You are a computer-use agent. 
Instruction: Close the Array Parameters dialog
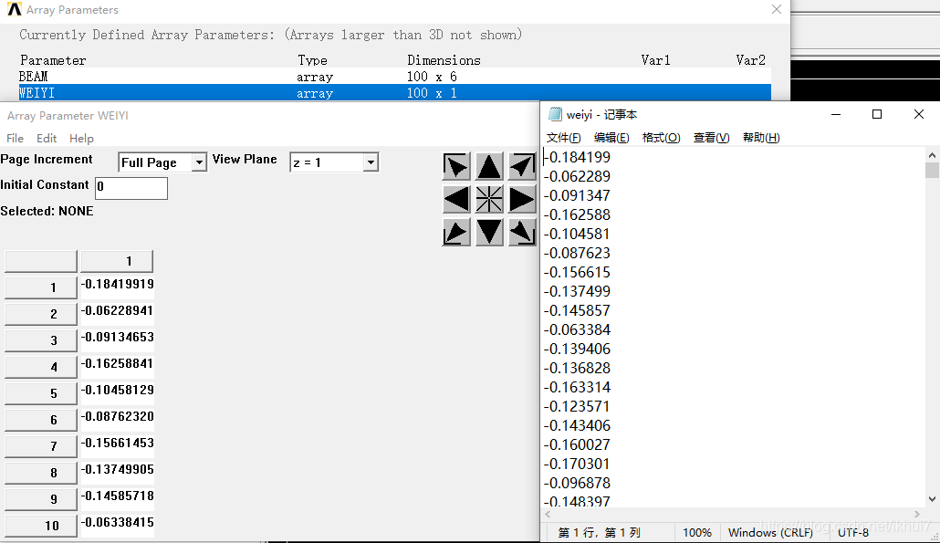click(x=777, y=10)
